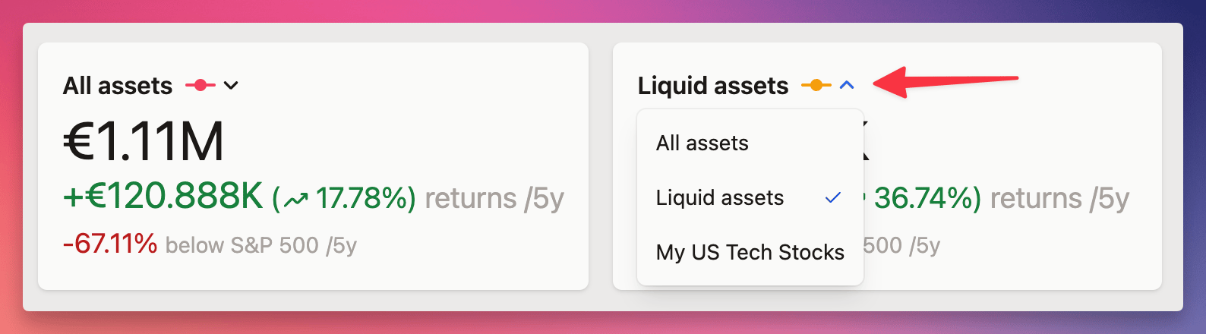Click returns /5y text in All assets card
This screenshot has height=334, width=1206.
pos(494,198)
